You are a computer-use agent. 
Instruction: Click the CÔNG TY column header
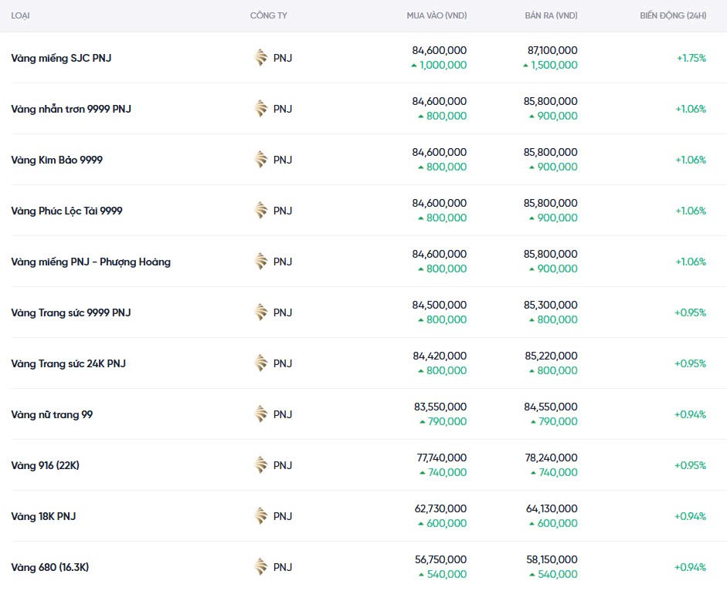pos(269,16)
